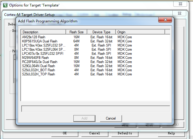Click 8M flash size of M29W640FB
The width and height of the screenshot is (193, 139).
coord(76,58)
